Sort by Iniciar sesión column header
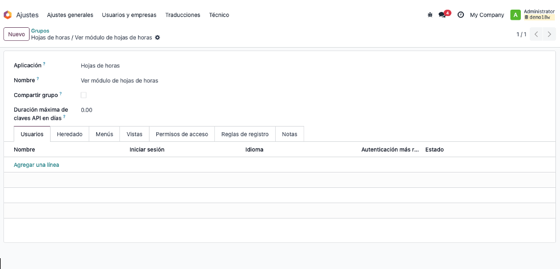The height and width of the screenshot is (269, 560). click(x=147, y=150)
